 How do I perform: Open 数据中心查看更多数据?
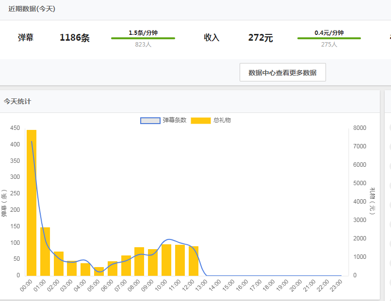[282, 72]
